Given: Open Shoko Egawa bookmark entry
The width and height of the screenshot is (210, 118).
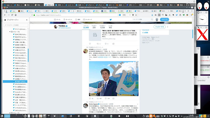Looking at the screenshot, I should 20,53.
